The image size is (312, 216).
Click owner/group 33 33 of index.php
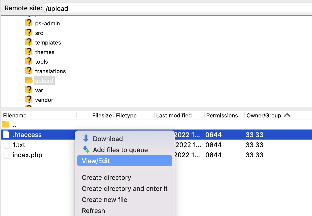[x=255, y=155]
